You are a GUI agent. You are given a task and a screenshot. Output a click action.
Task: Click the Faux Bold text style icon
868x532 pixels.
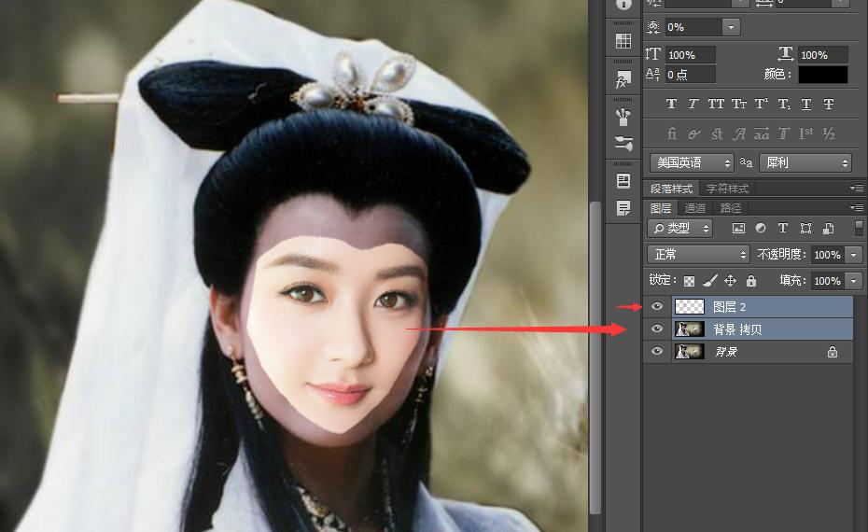pyautogui.click(x=671, y=104)
